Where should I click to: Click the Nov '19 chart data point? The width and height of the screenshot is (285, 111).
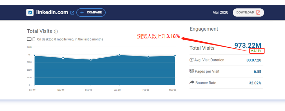(x=63, y=58)
